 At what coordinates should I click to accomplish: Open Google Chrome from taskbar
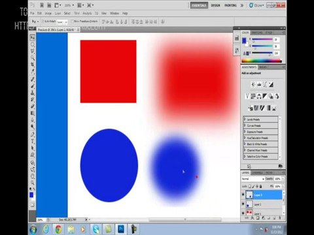[x=58, y=229]
